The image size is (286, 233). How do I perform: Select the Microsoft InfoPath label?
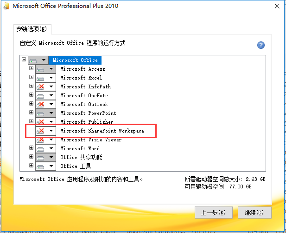(86, 87)
